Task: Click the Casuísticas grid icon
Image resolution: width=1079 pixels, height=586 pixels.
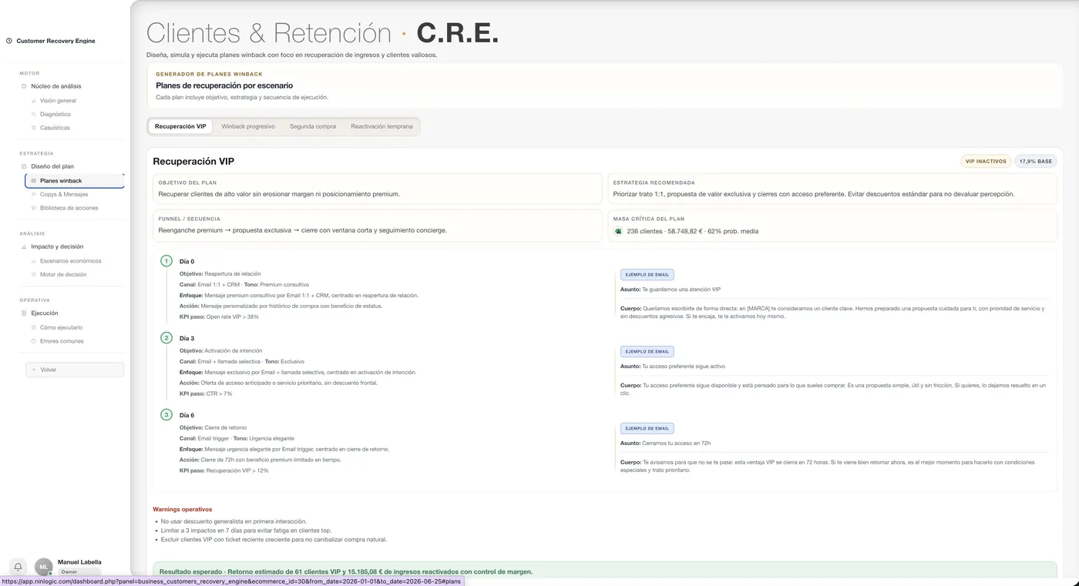Action: click(x=33, y=128)
